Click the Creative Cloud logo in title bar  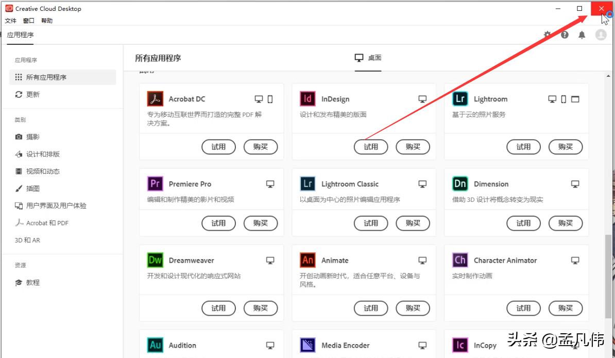9,8
